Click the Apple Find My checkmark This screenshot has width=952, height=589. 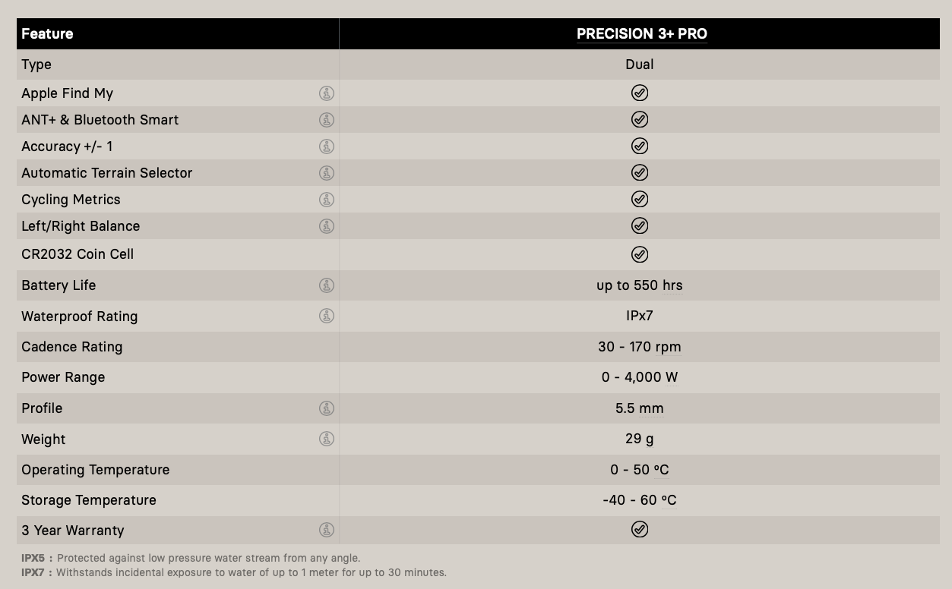(640, 93)
